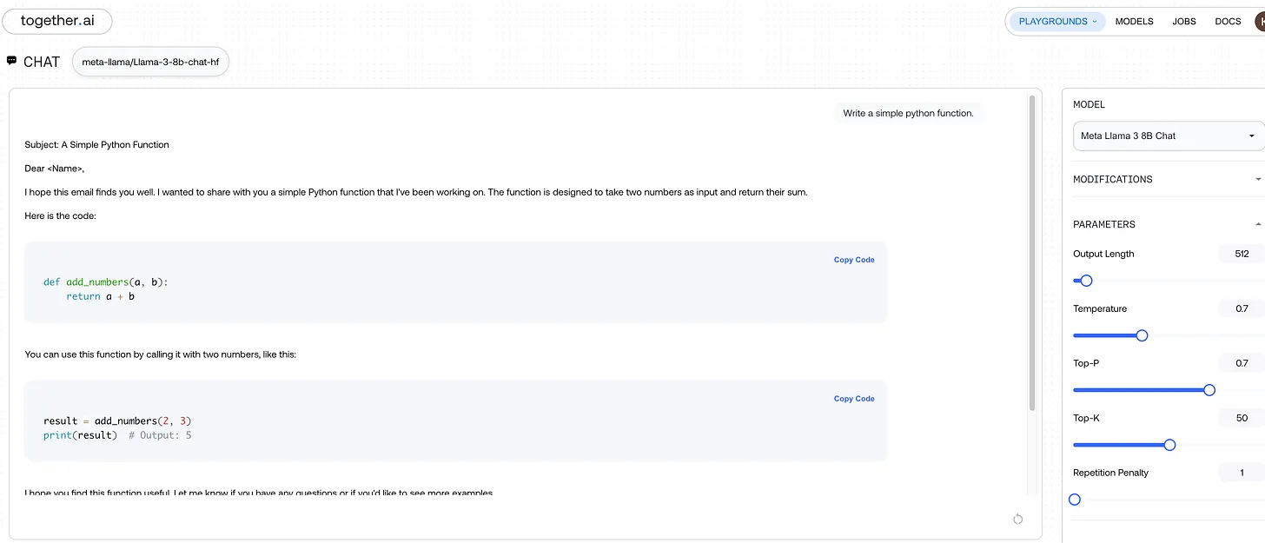The width and height of the screenshot is (1265, 543).
Task: Open the Meta Llama 3 8B Chat model dropdown
Action: (x=1168, y=136)
